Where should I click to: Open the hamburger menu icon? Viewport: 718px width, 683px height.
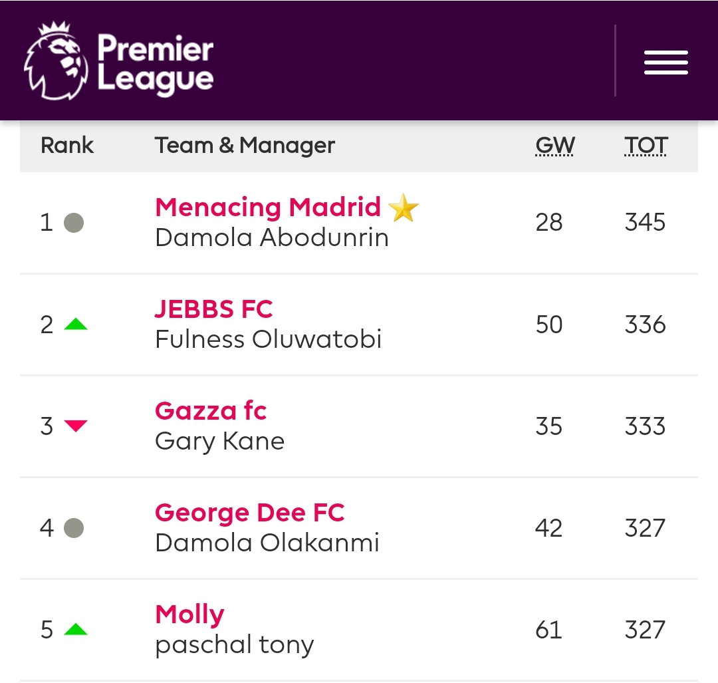click(665, 63)
